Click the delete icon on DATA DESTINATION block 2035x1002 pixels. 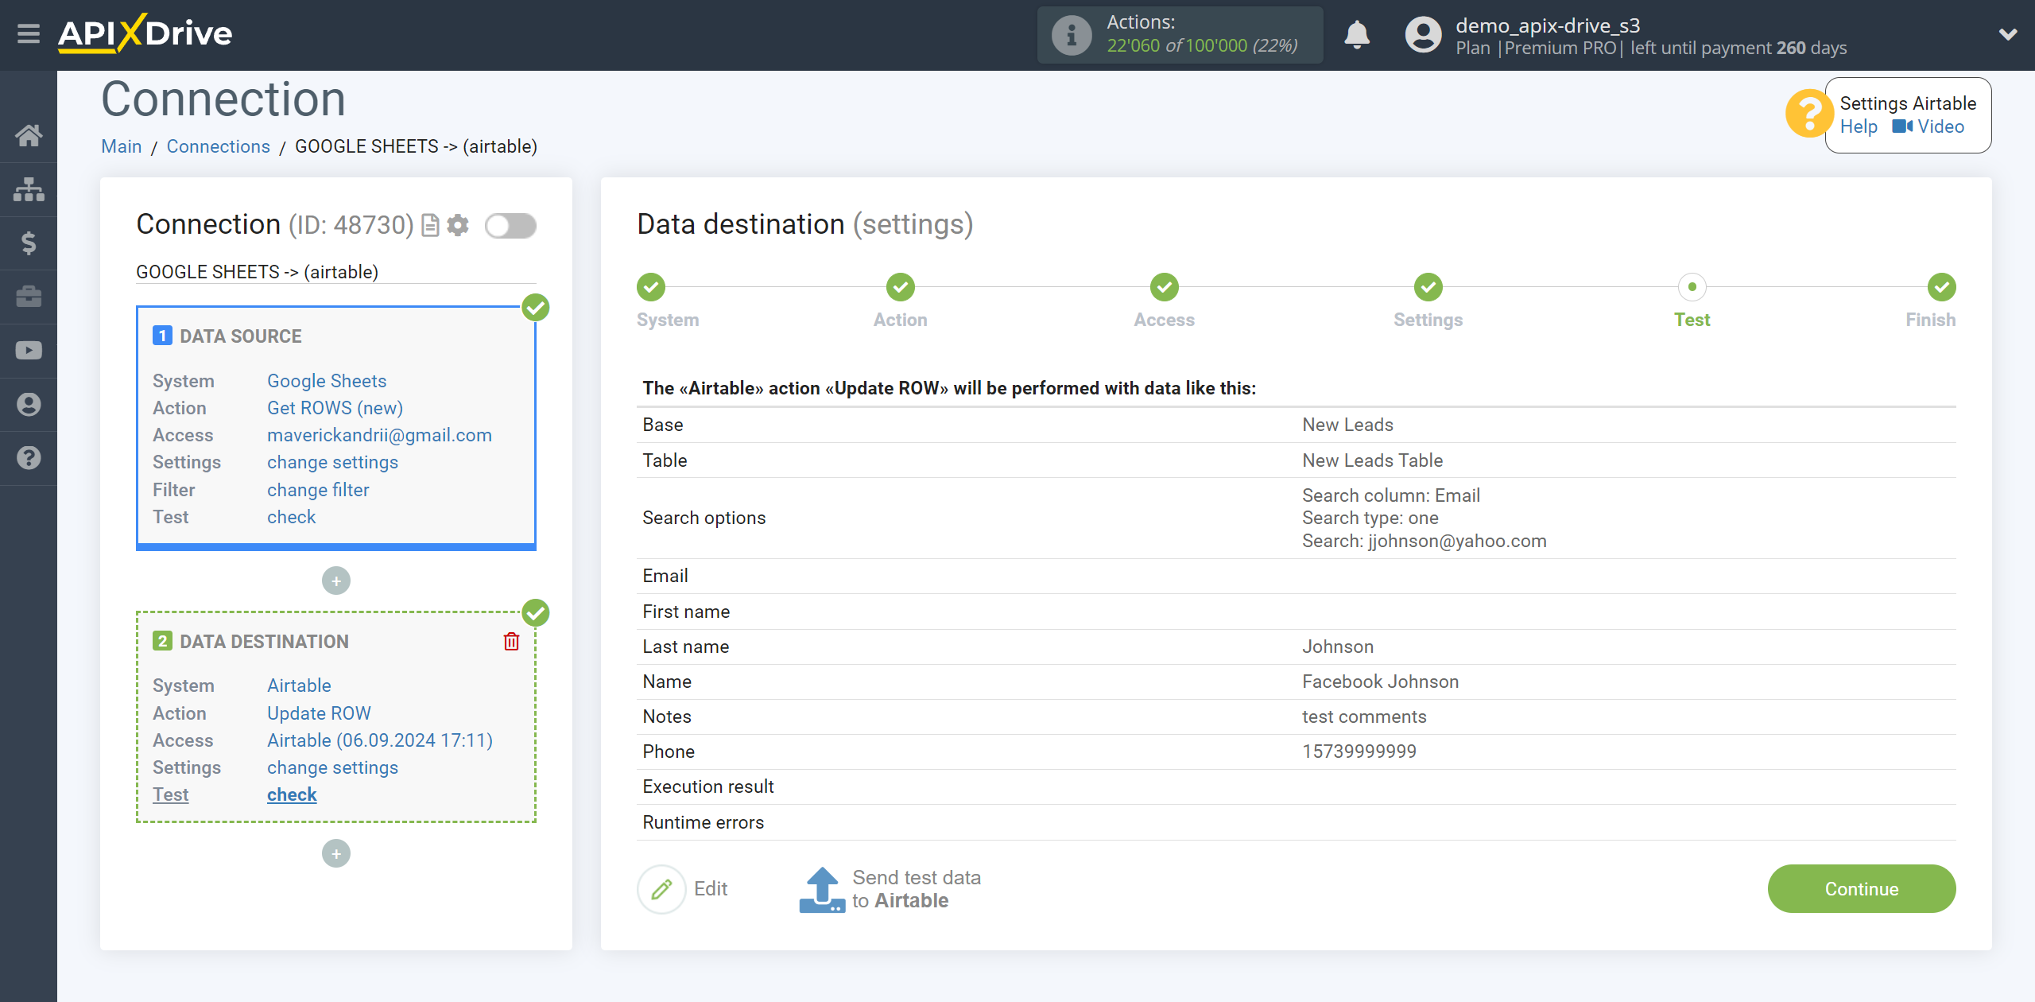[511, 641]
